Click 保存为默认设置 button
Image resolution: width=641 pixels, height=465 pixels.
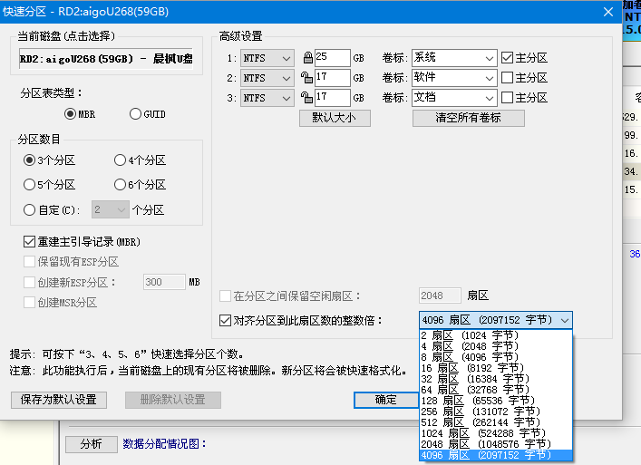tap(59, 400)
